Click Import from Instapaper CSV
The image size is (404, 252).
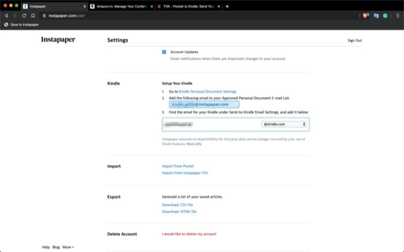pyautogui.click(x=185, y=173)
